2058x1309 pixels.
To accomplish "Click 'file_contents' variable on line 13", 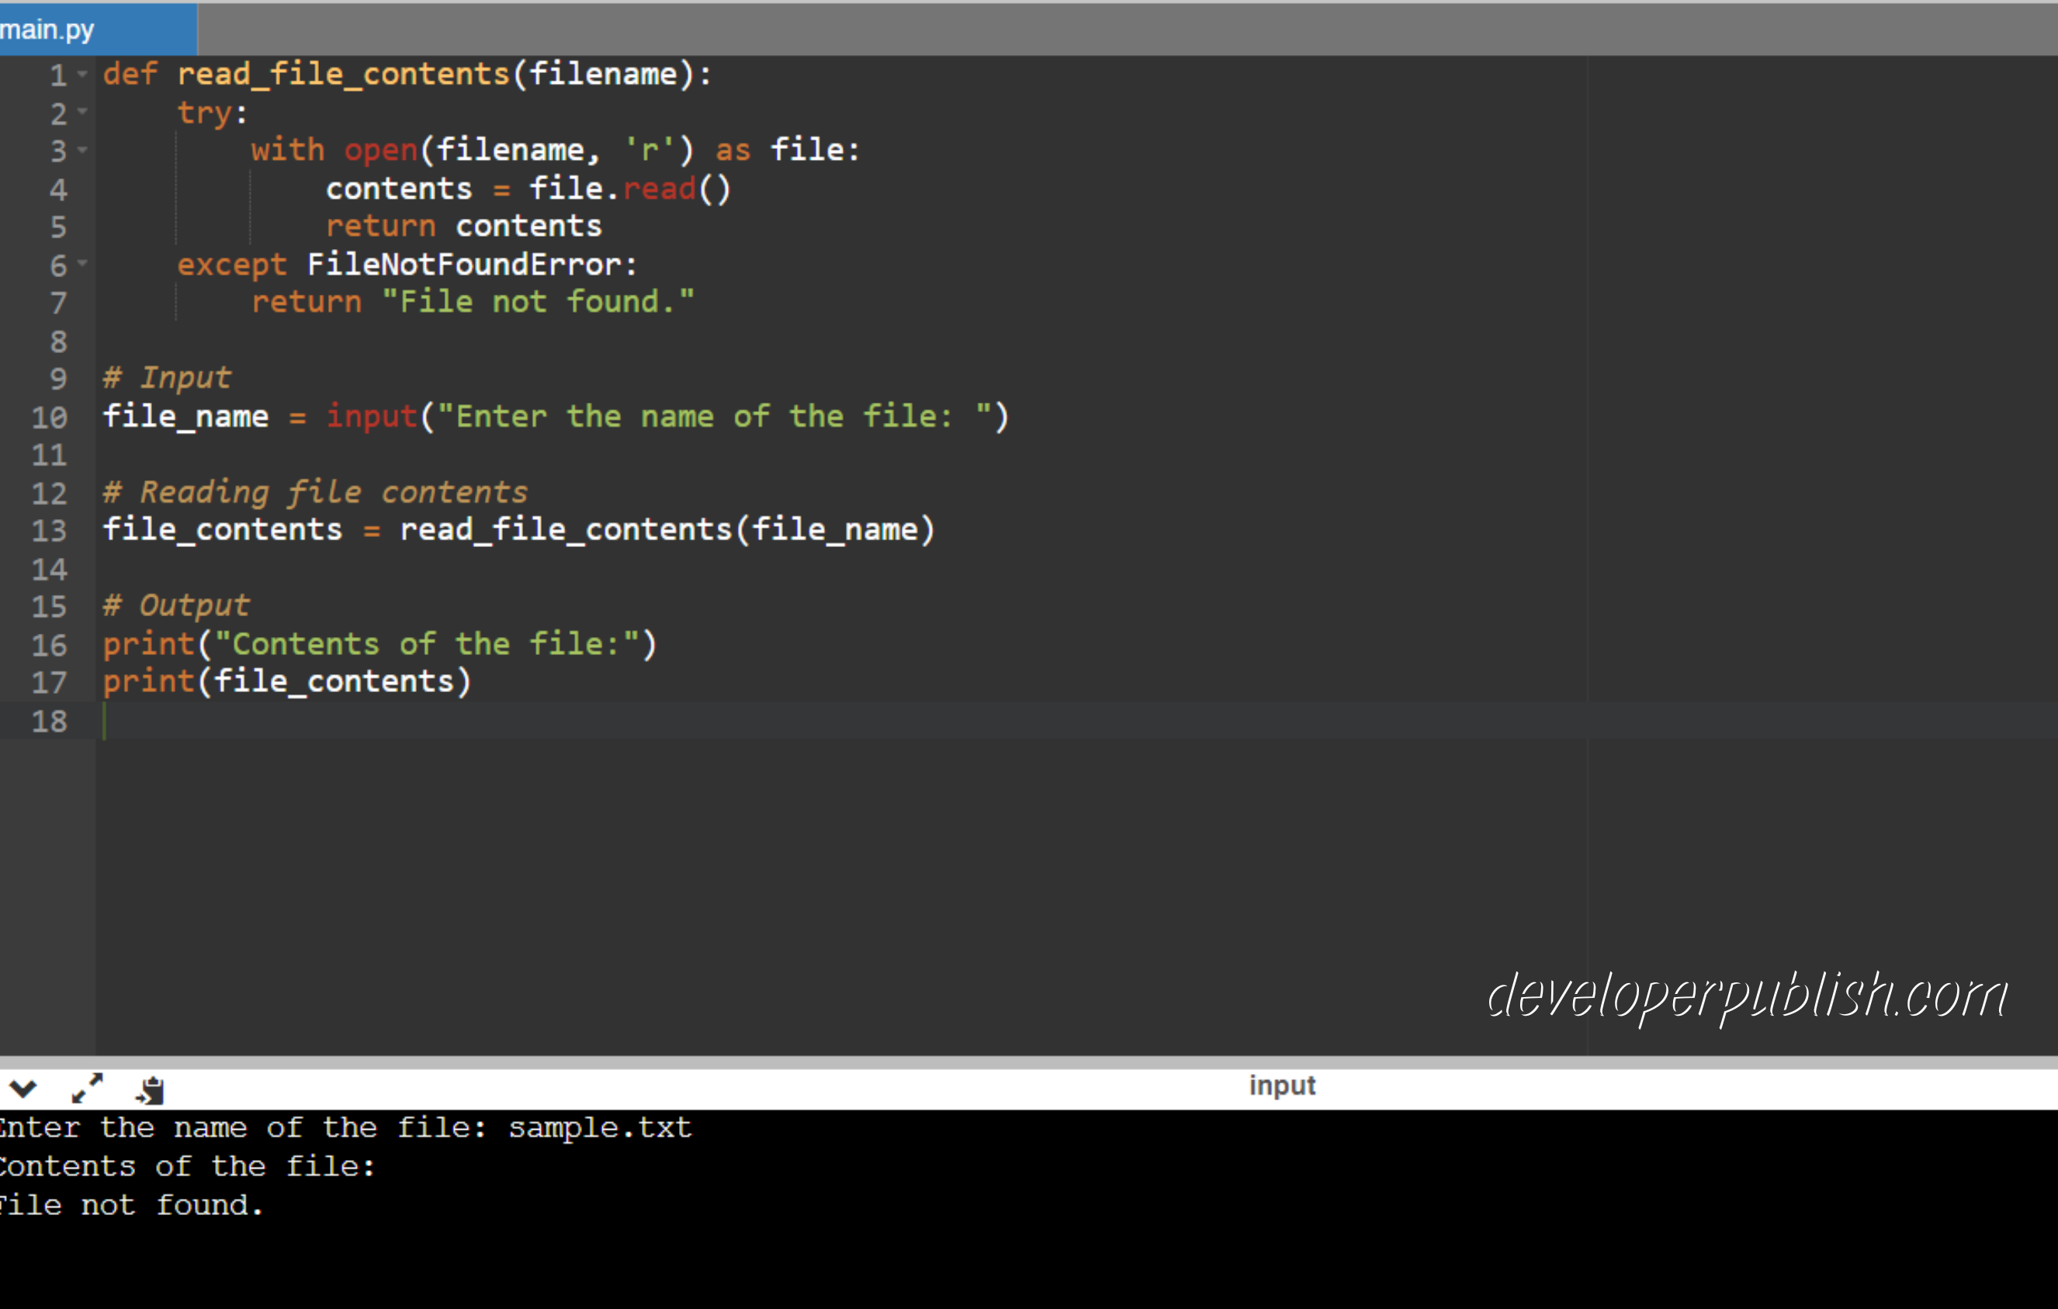I will click(x=222, y=531).
